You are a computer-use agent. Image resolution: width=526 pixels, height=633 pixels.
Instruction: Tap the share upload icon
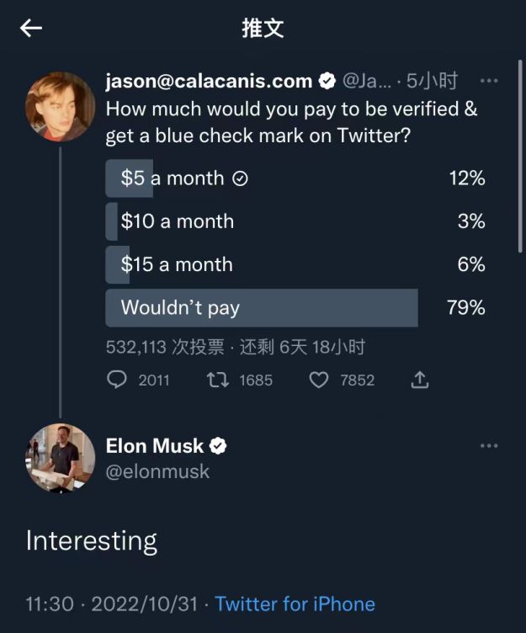pyautogui.click(x=420, y=380)
